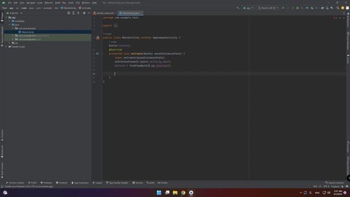Open the VCS menu
350x197 pixels.
point(78,3)
